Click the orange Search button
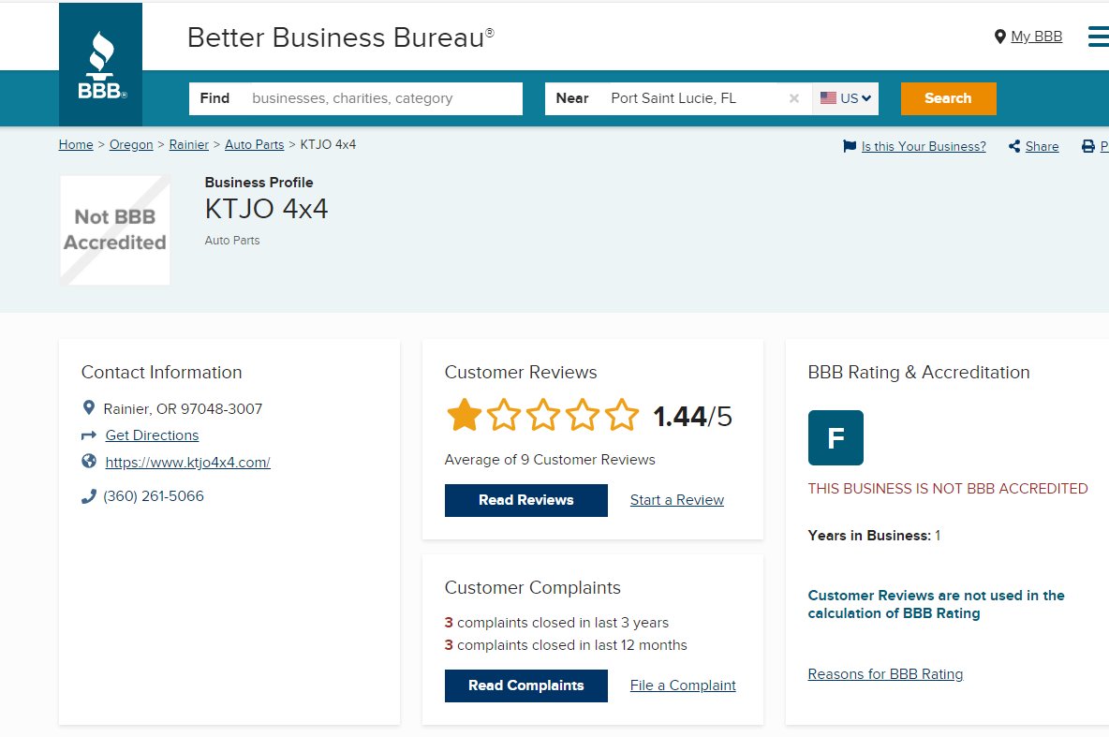 pos(949,98)
